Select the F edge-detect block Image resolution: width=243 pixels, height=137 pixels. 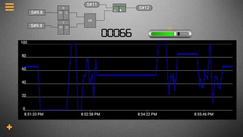click(x=63, y=27)
